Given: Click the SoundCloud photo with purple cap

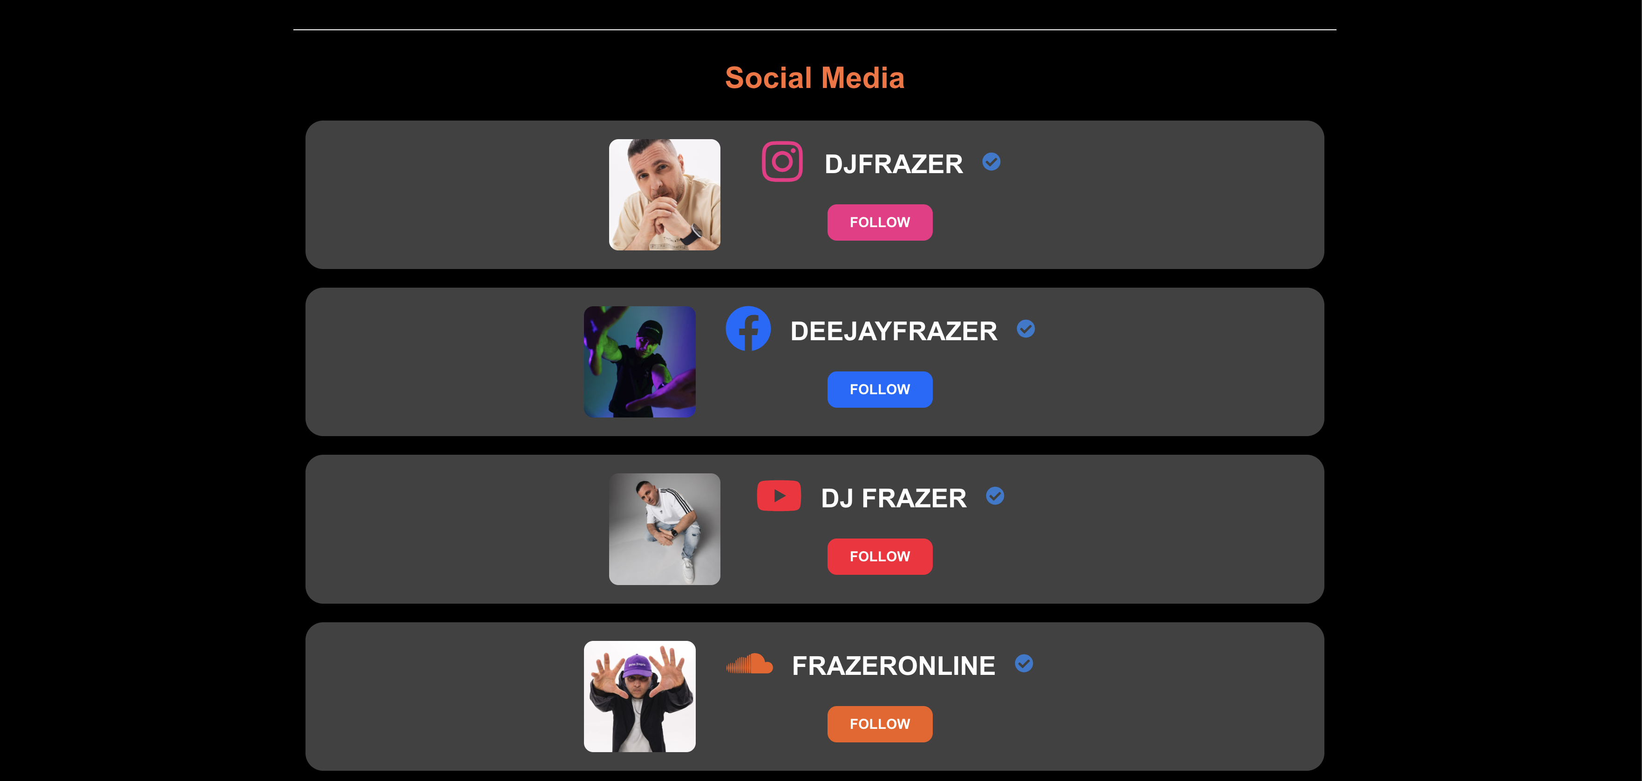Looking at the screenshot, I should [x=639, y=696].
